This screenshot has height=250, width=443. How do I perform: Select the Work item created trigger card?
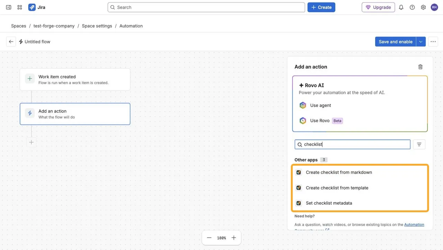pos(75,79)
